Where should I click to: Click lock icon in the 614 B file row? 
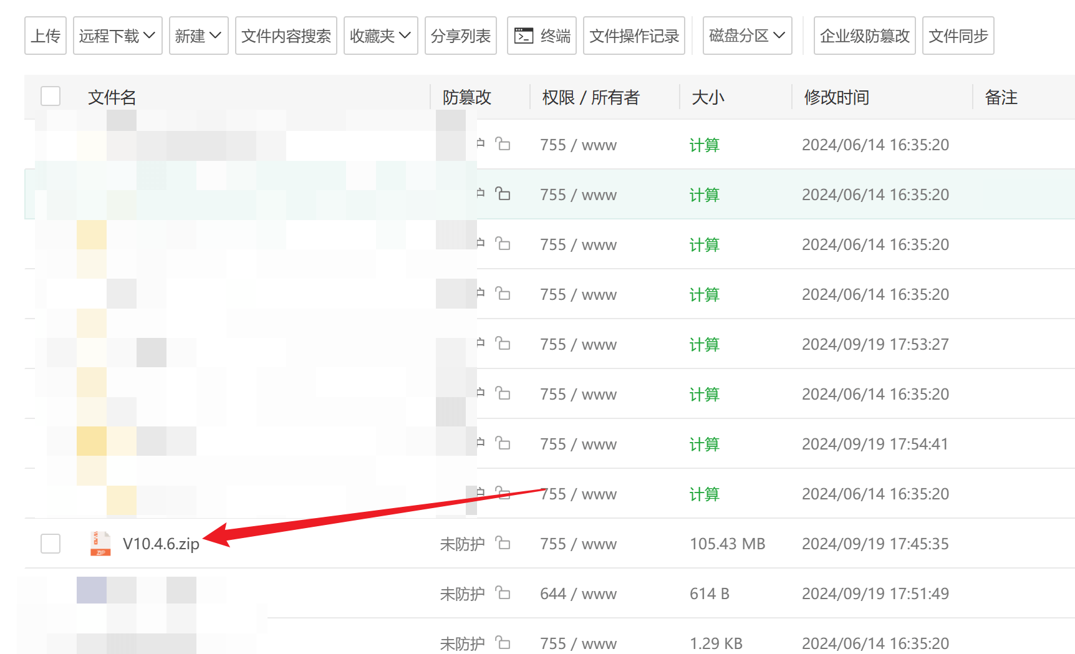(x=503, y=593)
